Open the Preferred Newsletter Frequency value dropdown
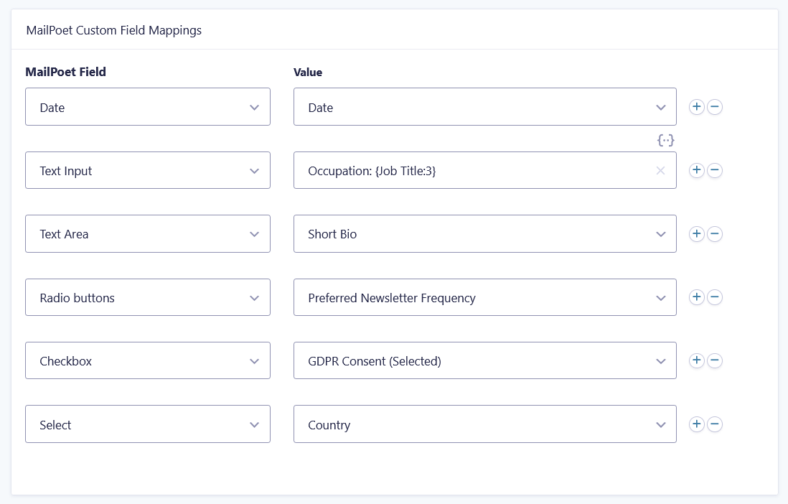Screen dimensions: 788x504 coord(485,297)
